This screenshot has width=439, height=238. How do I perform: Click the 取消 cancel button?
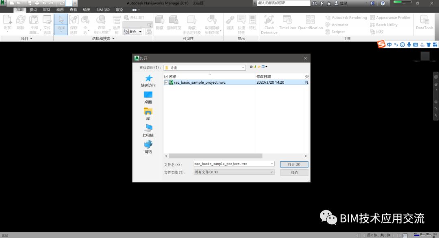pos(294,173)
